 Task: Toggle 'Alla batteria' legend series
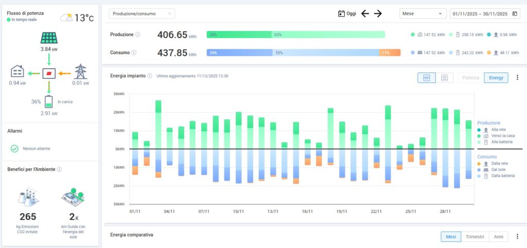pyautogui.click(x=501, y=141)
